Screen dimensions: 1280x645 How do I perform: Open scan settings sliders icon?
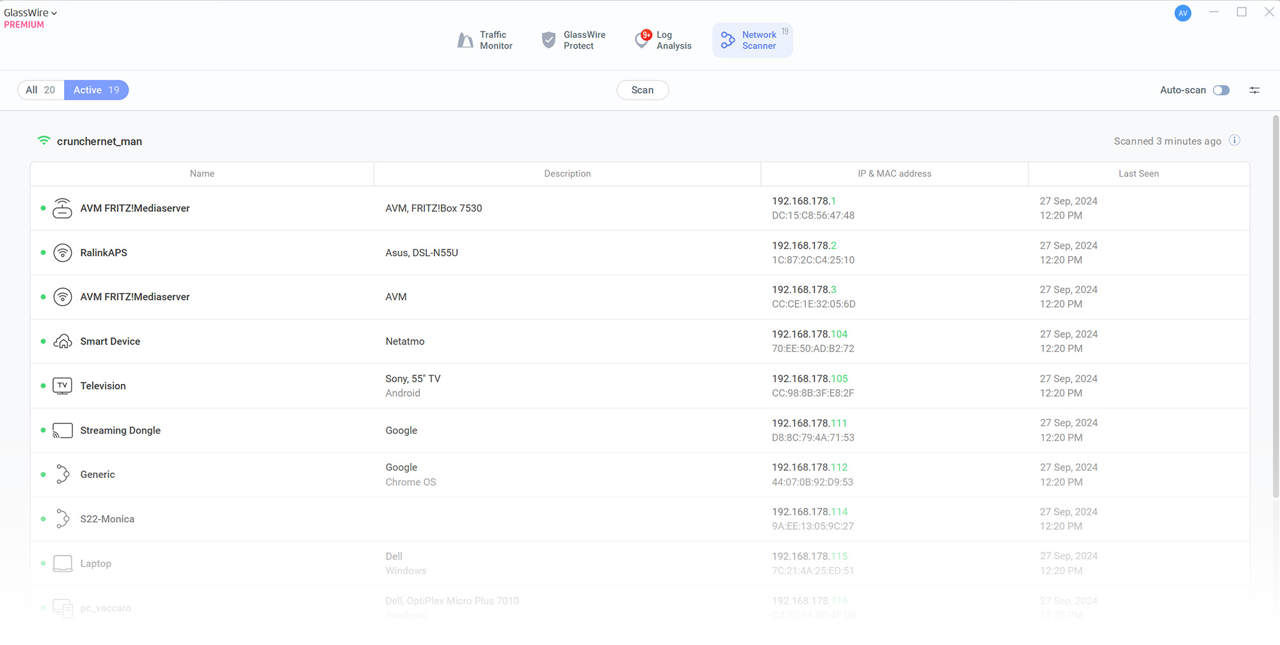(x=1254, y=90)
